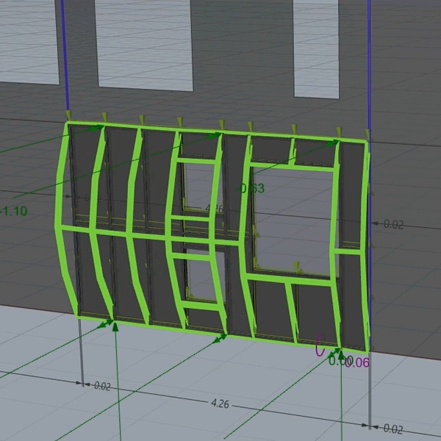Click the black arrowhead beside the right-side 0.02 dimension
This screenshot has width=441, height=441.
(376, 223)
